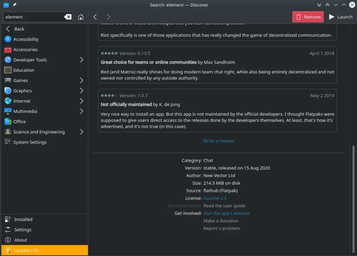Open the About page
The image size is (357, 256).
click(21, 240)
